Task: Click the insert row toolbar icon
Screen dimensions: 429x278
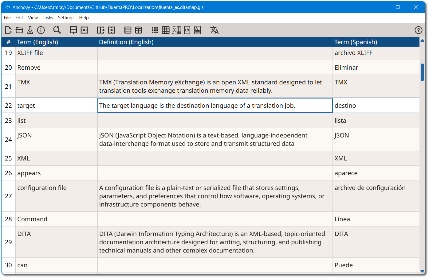Action: (x=73, y=30)
